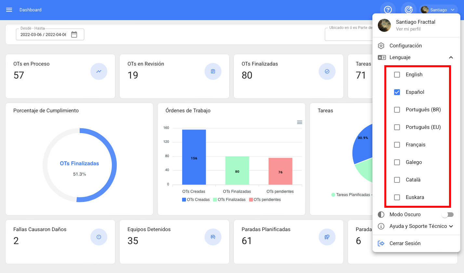Open Configuración from user menu
Image resolution: width=464 pixels, height=273 pixels.
pos(405,46)
